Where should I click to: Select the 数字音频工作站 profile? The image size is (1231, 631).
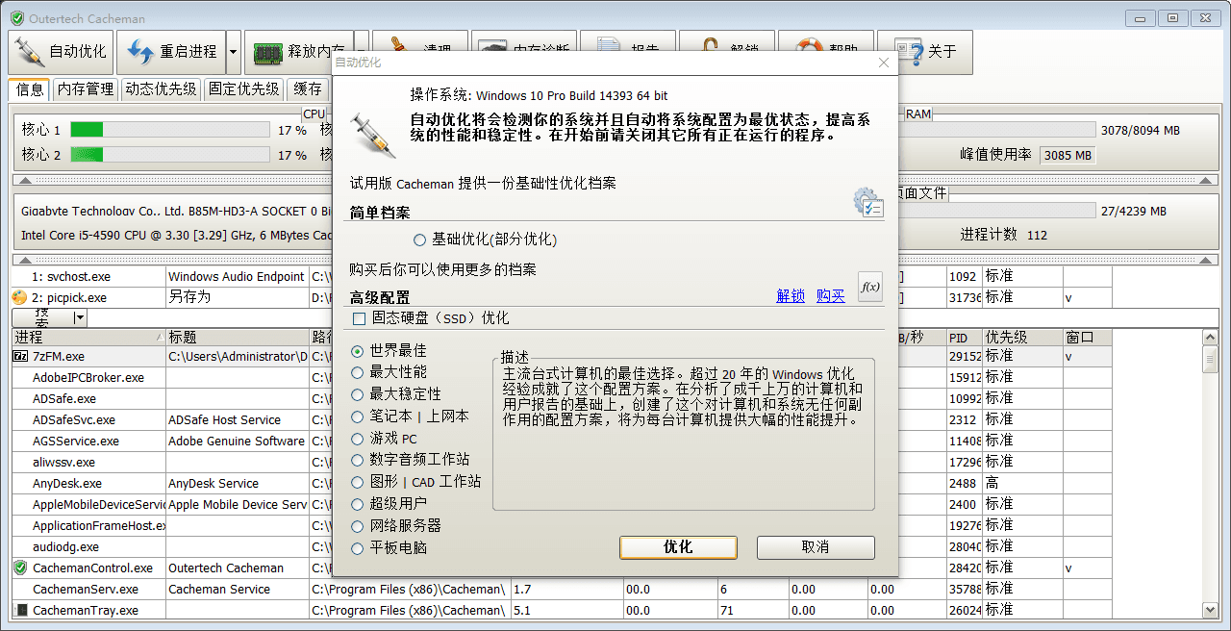pos(411,460)
